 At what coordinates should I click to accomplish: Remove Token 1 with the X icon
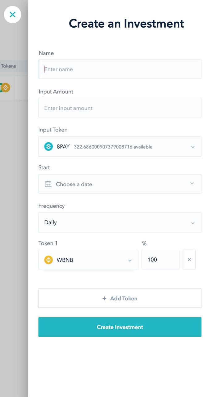click(x=189, y=260)
